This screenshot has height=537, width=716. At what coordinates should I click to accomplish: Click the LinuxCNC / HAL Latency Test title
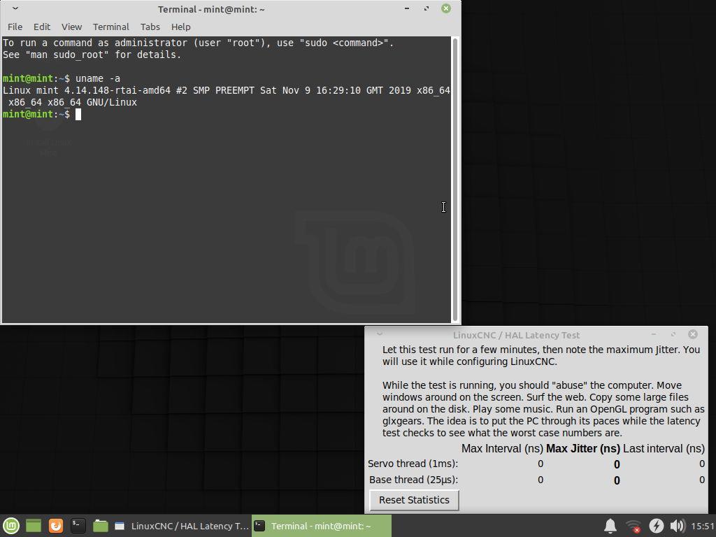(x=517, y=335)
